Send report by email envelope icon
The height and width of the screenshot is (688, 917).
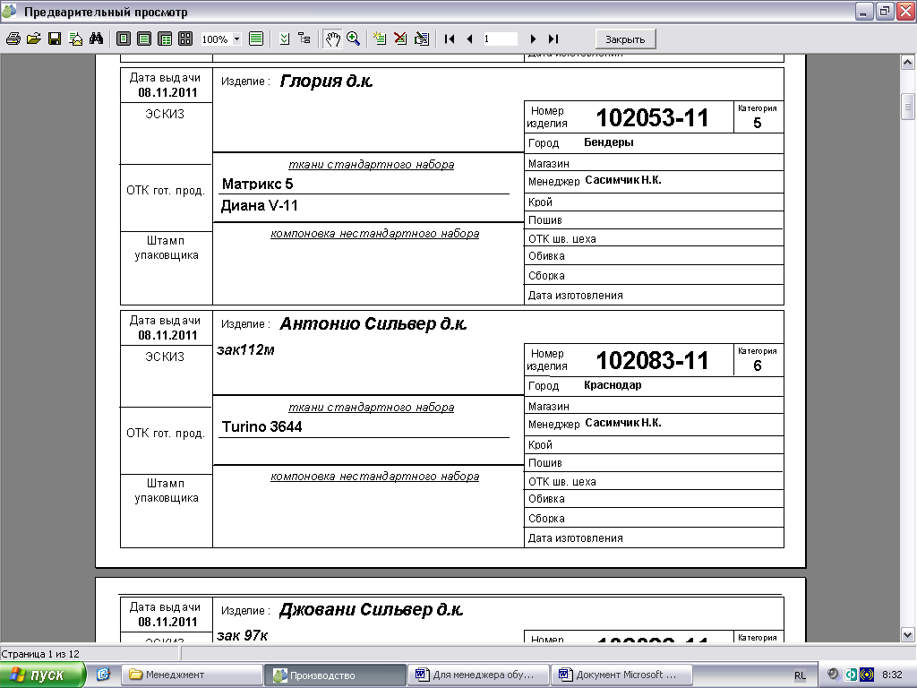pos(75,39)
